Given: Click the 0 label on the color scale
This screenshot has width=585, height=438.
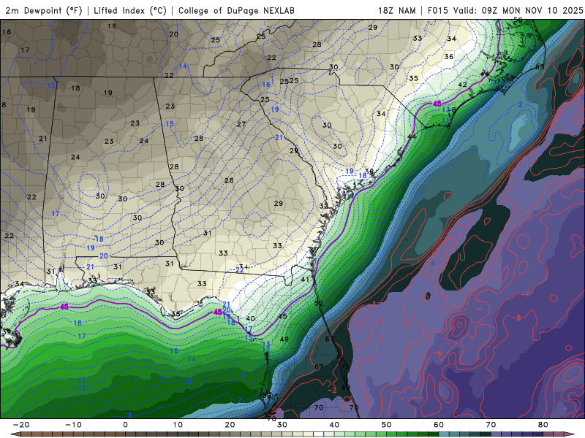Looking at the screenshot, I should (125, 425).
